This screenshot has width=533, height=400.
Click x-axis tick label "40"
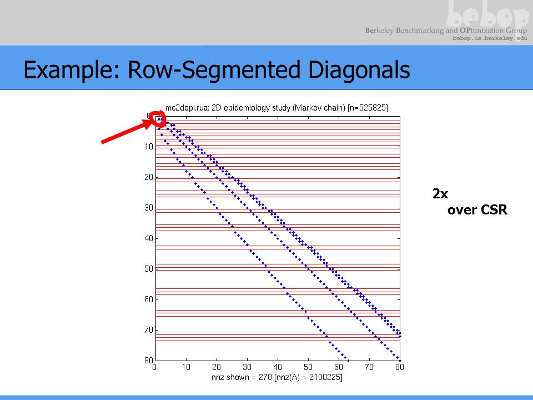(x=278, y=367)
